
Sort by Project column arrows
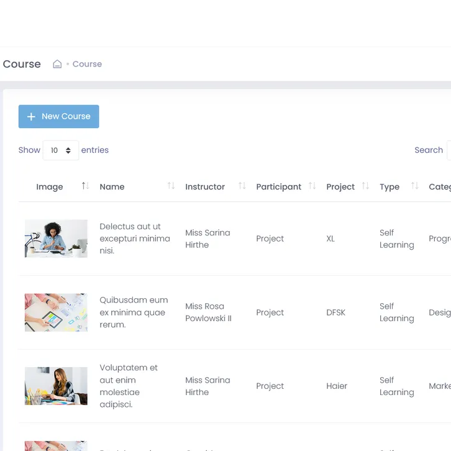365,186
